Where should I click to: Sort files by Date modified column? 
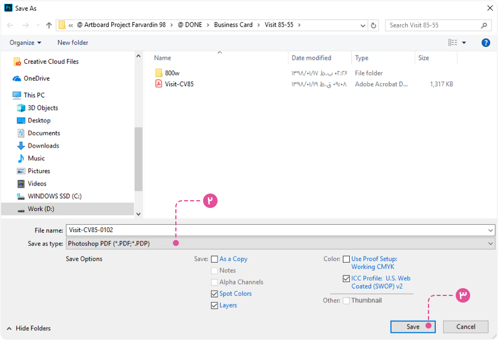tap(311, 58)
